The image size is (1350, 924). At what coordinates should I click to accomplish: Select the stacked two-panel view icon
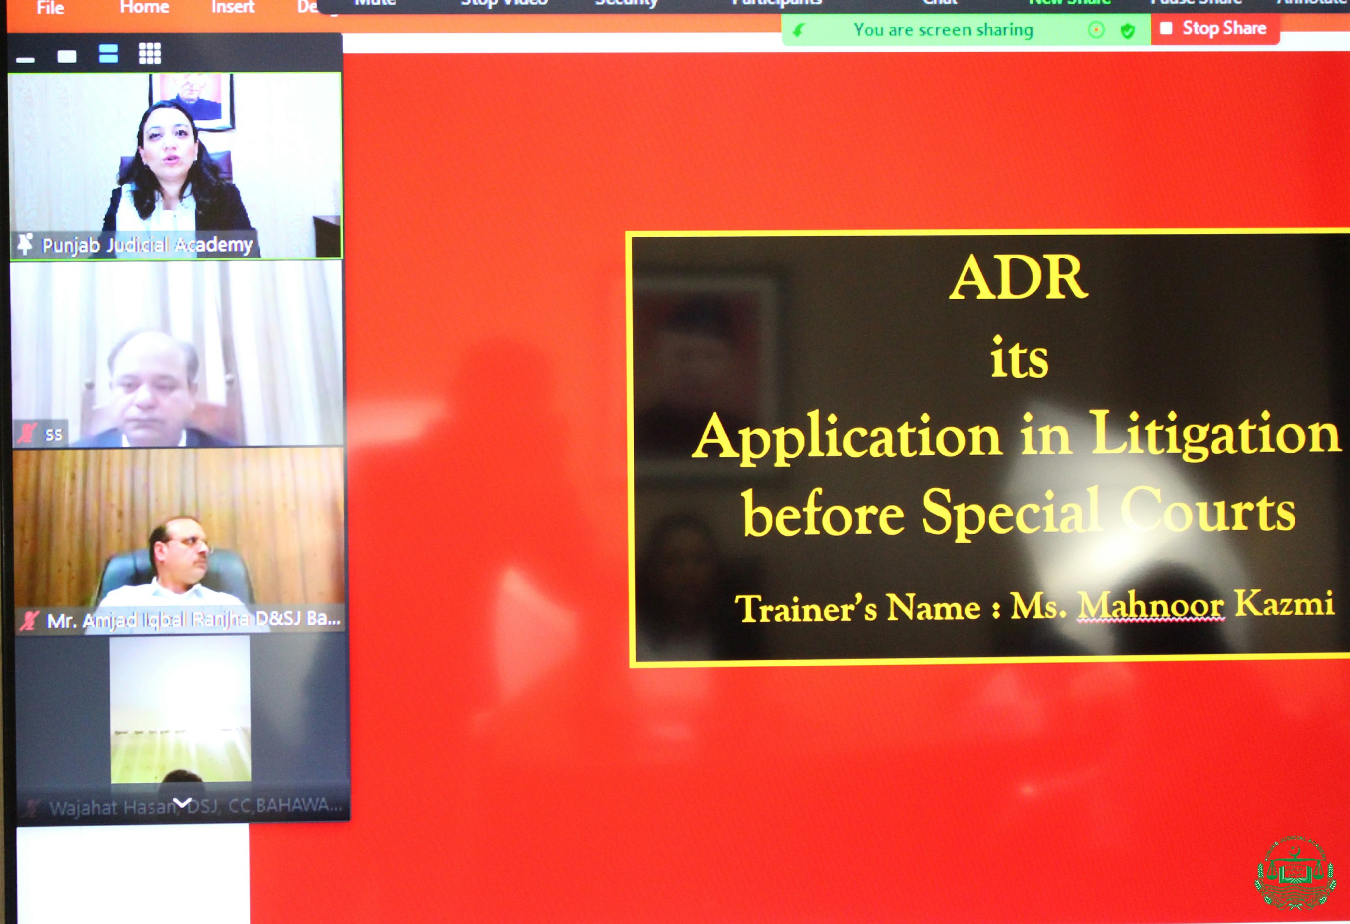point(109,53)
